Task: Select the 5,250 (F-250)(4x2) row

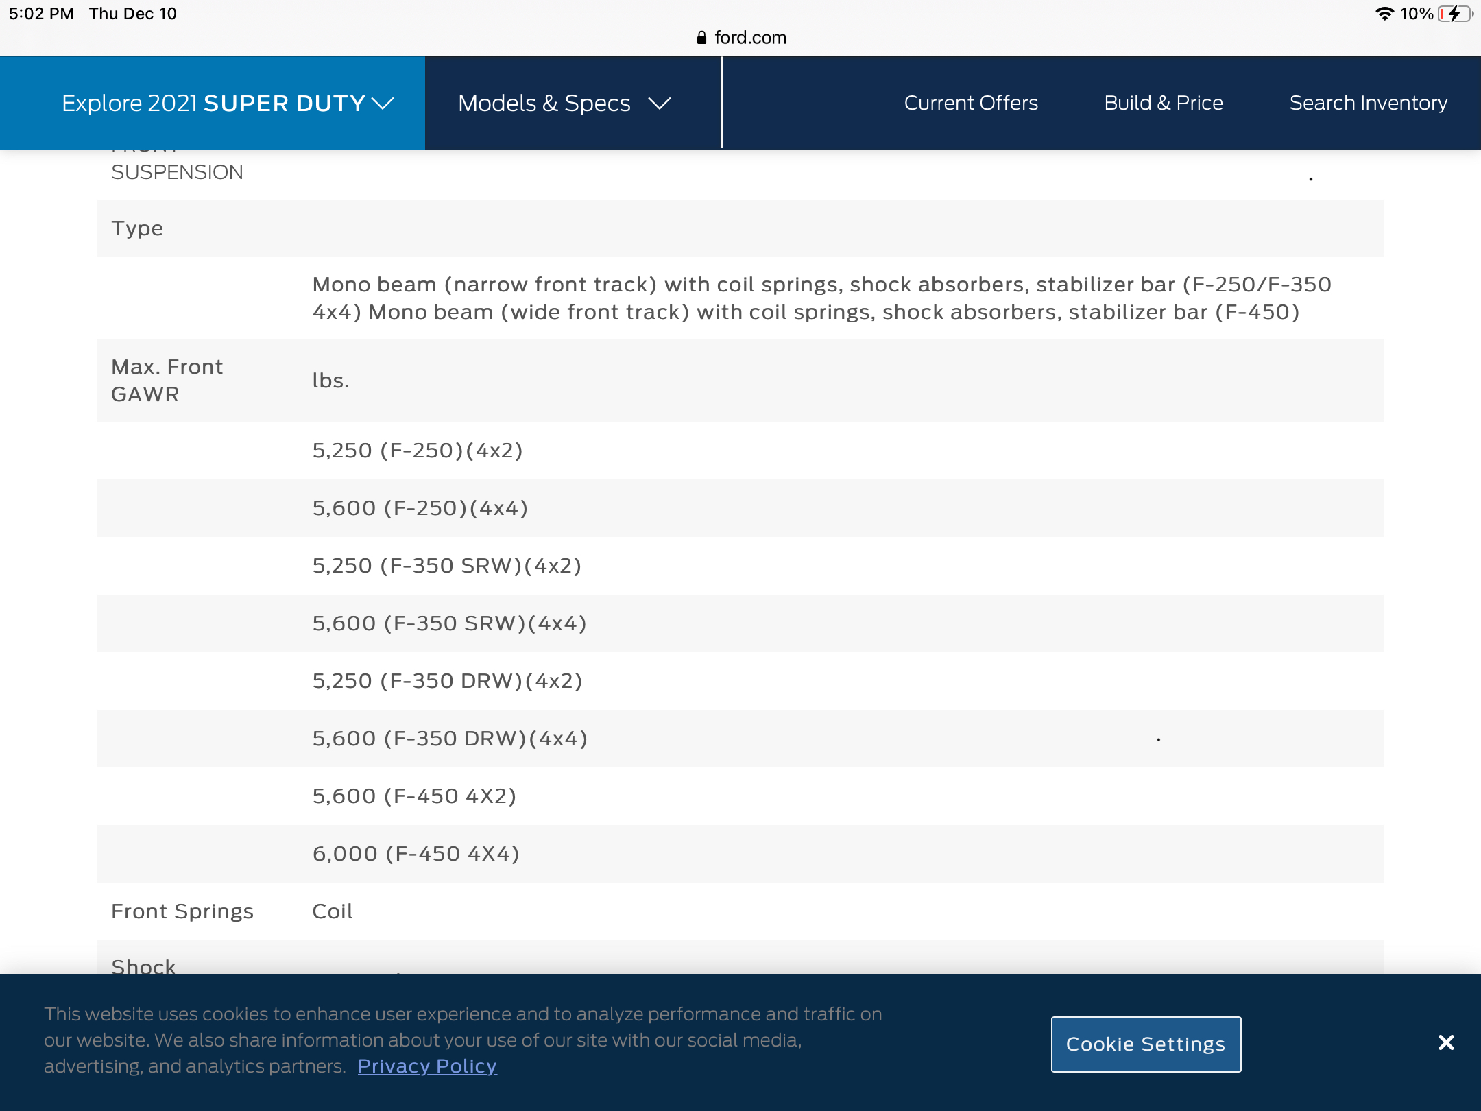Action: (x=418, y=451)
